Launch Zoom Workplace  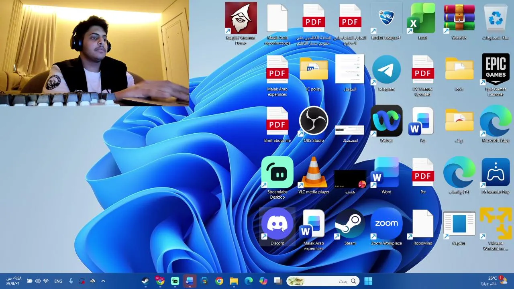click(x=386, y=227)
